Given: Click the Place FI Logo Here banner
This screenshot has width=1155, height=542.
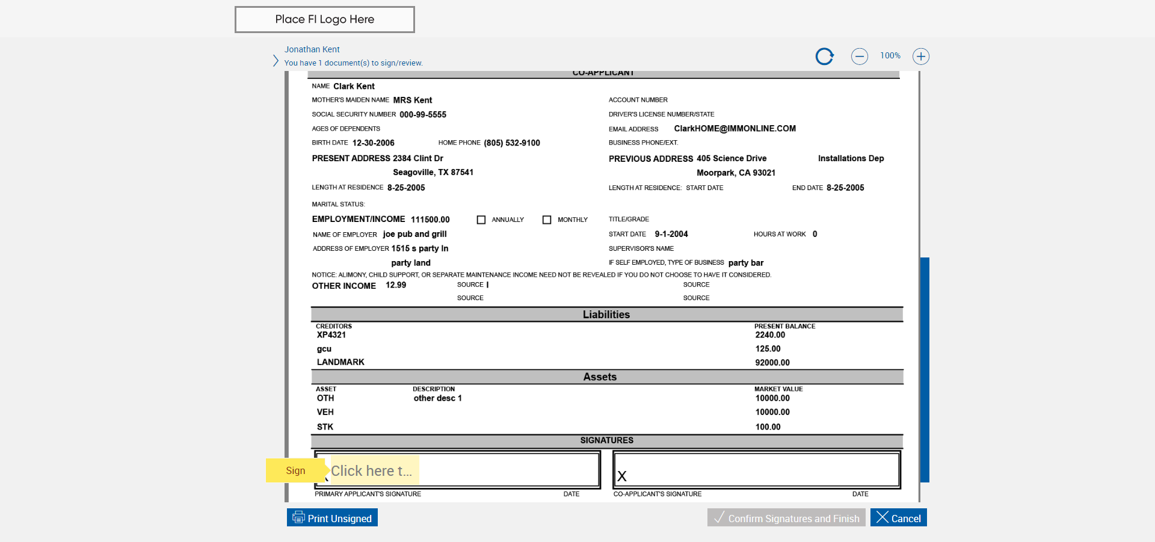Looking at the screenshot, I should click(324, 19).
